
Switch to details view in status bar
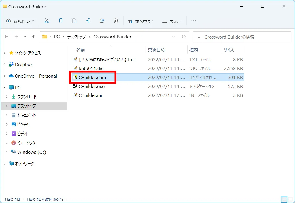point(284,199)
